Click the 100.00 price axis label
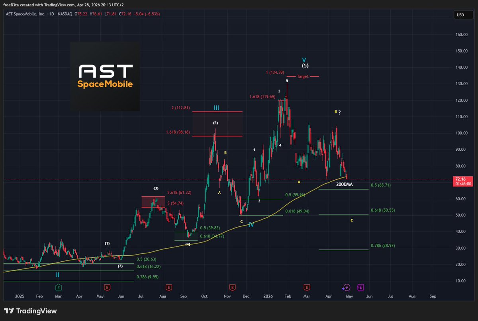Viewport: 478px width, 321px height. (461, 133)
